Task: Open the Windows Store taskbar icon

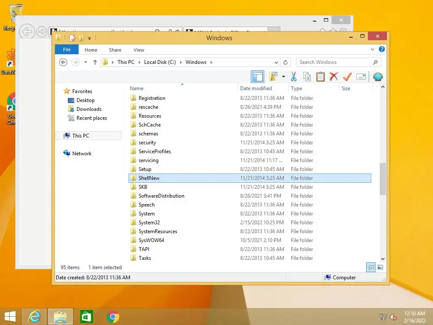Action: pyautogui.click(x=86, y=317)
